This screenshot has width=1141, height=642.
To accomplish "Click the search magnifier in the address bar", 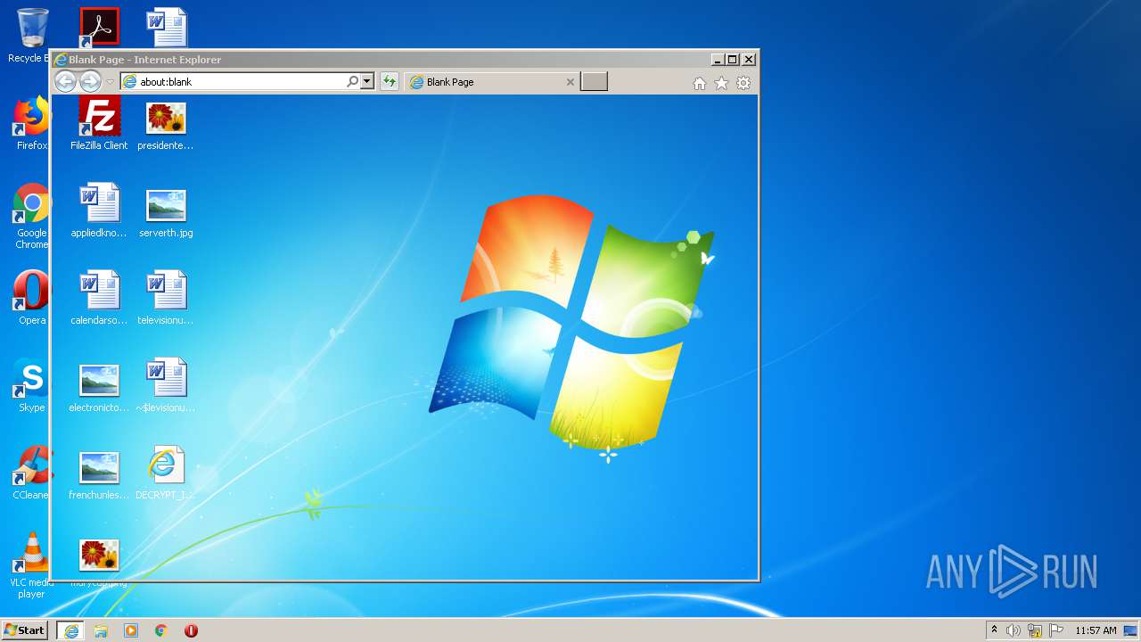I will 353,81.
